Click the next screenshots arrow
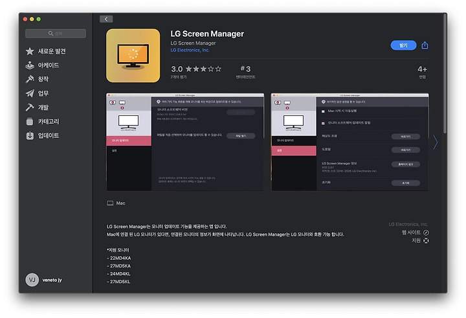466x318 pixels. pos(436,142)
